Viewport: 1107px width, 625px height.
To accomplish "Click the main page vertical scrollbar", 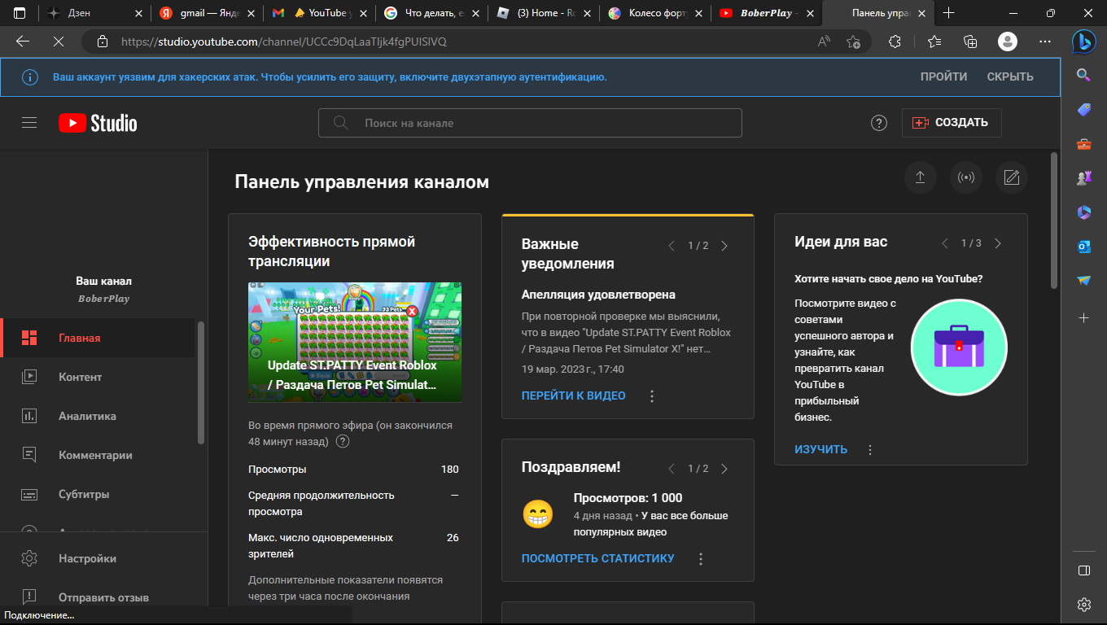I will [1055, 220].
